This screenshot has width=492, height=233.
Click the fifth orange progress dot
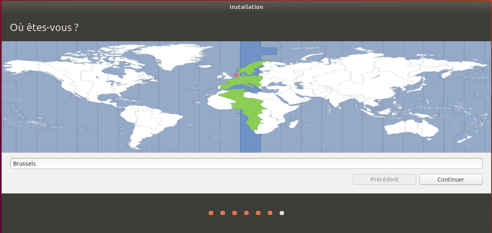pyautogui.click(x=258, y=213)
